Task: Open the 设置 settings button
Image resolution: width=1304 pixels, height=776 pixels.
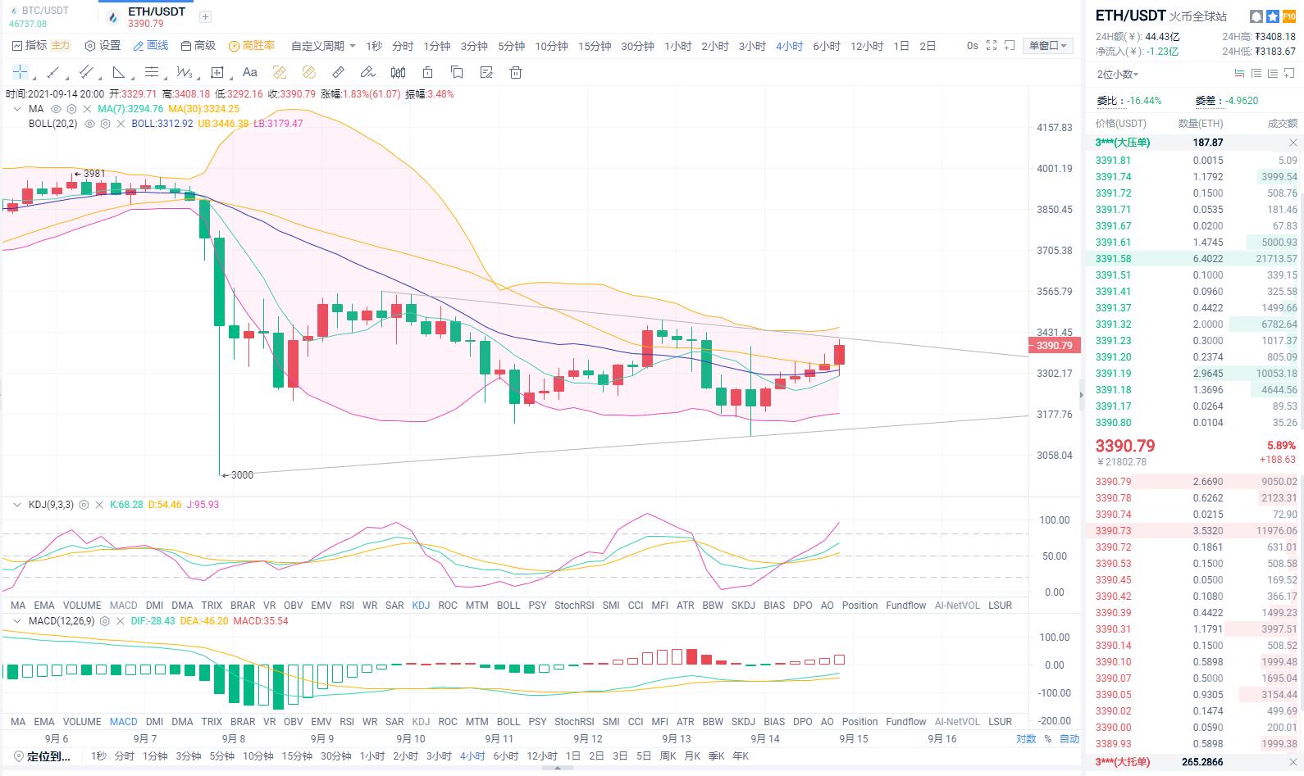Action: pyautogui.click(x=103, y=46)
